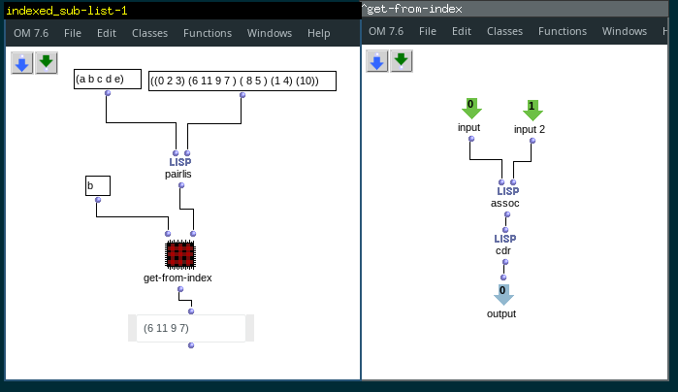
Task: Click green down arrow in indexed_sub-list-1 window
Action: [47, 63]
